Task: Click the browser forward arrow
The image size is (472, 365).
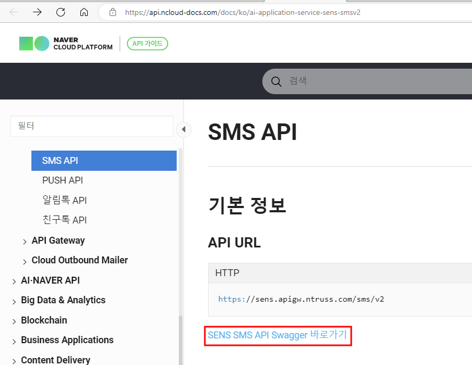Action: (x=37, y=12)
